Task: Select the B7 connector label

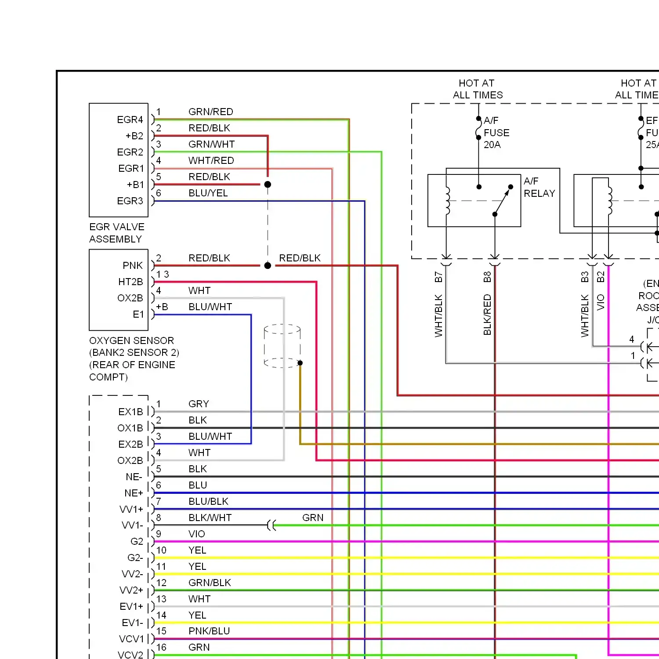Action: coord(438,277)
